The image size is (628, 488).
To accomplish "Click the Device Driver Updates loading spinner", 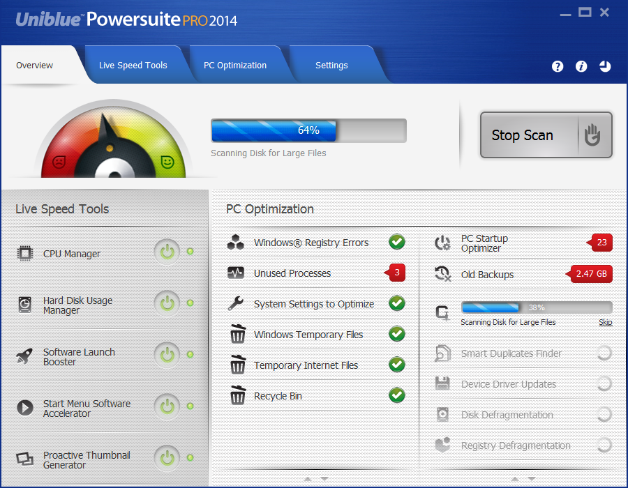I will pos(604,383).
